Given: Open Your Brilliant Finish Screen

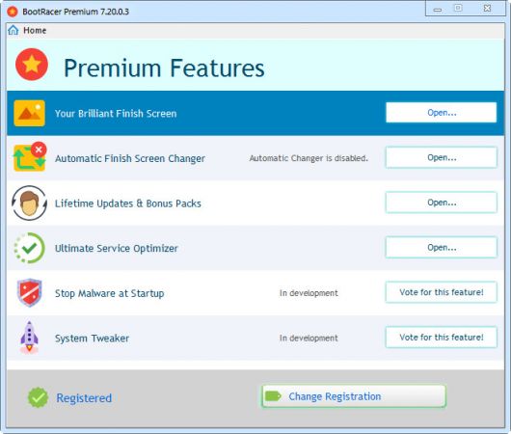Looking at the screenshot, I should pyautogui.click(x=442, y=113).
